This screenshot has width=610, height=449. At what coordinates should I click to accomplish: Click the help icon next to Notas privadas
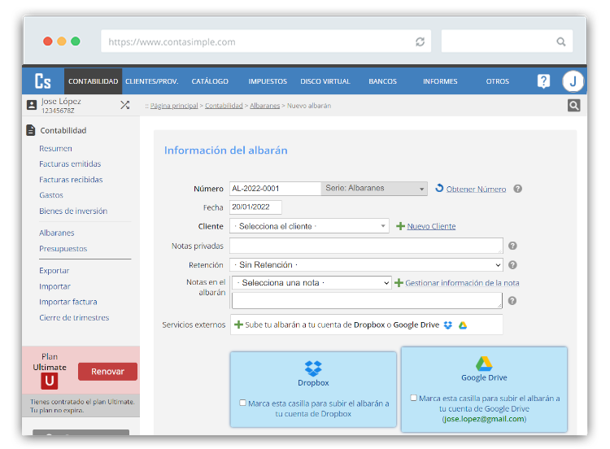coord(512,246)
